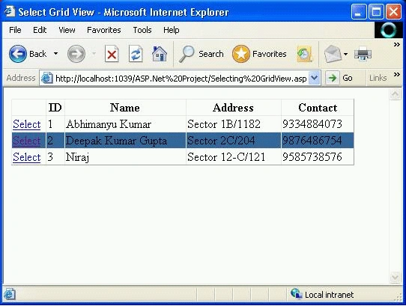The image size is (406, 306).
Task: Click the contact number 9334884073
Action: tap(312, 124)
